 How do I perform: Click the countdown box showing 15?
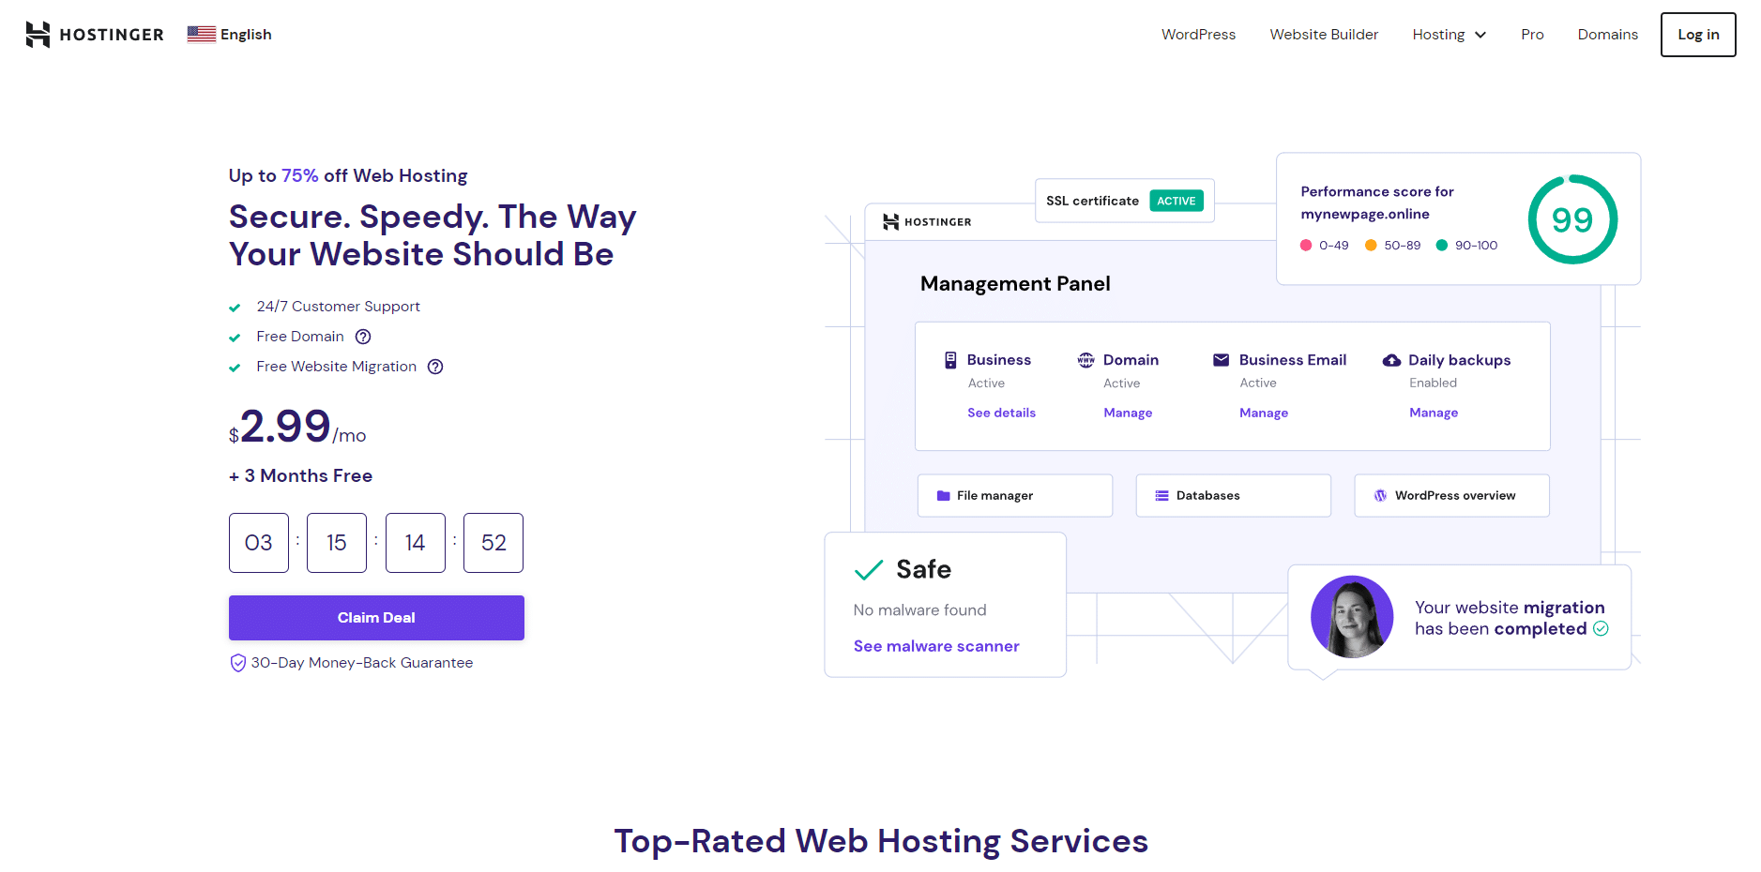(337, 543)
